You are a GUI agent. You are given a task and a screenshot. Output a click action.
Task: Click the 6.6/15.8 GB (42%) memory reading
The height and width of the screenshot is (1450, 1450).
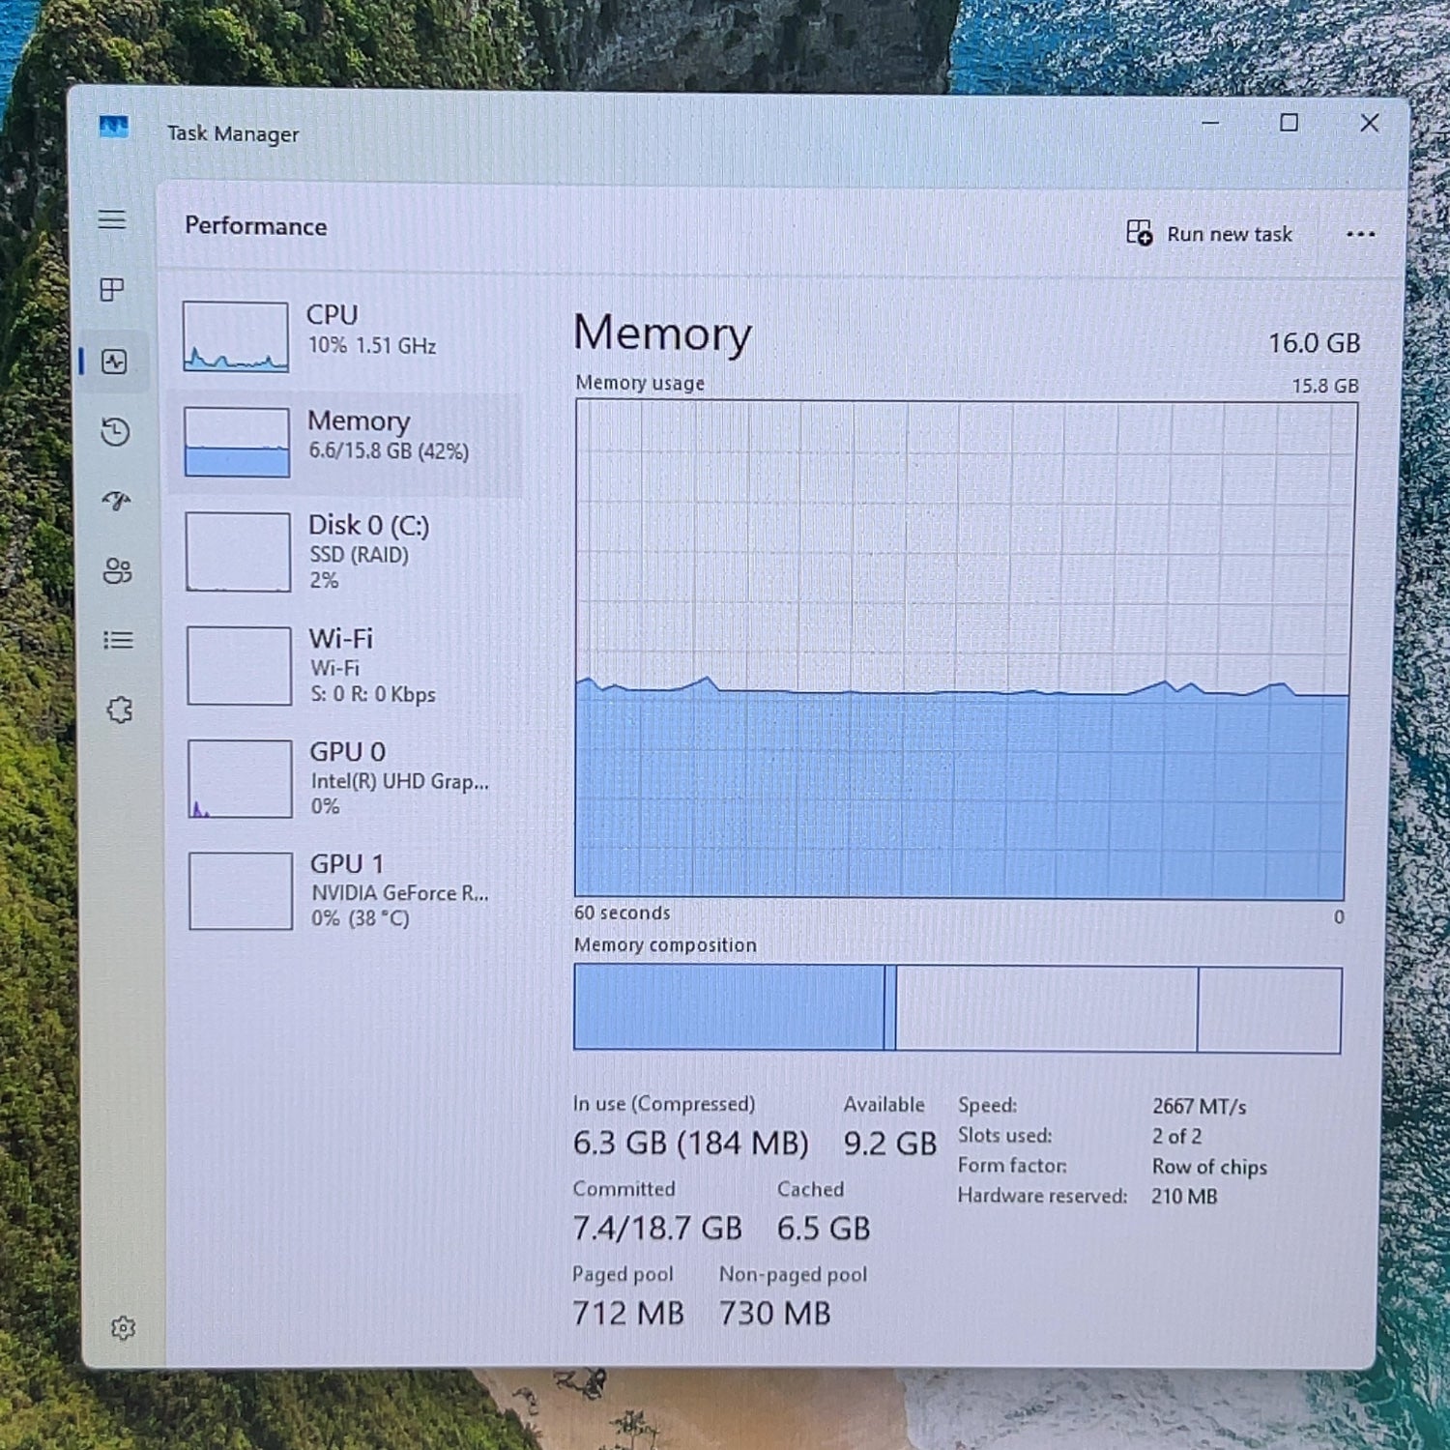click(x=389, y=451)
